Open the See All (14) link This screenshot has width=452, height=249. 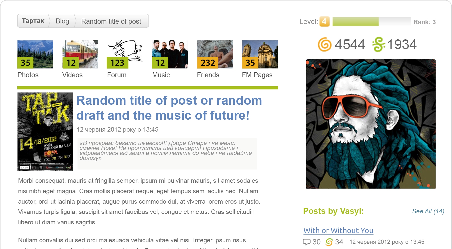click(428, 211)
